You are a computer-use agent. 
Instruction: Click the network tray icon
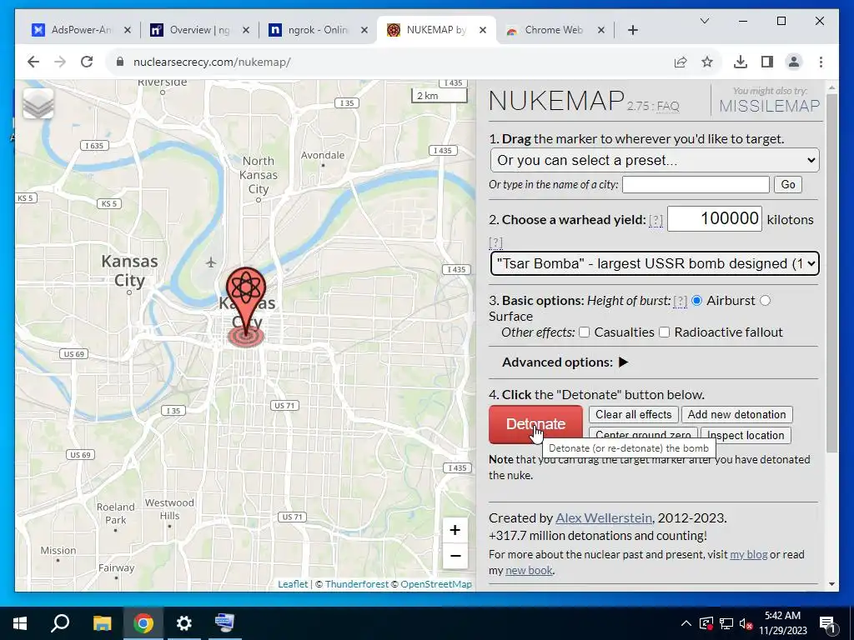(x=726, y=623)
